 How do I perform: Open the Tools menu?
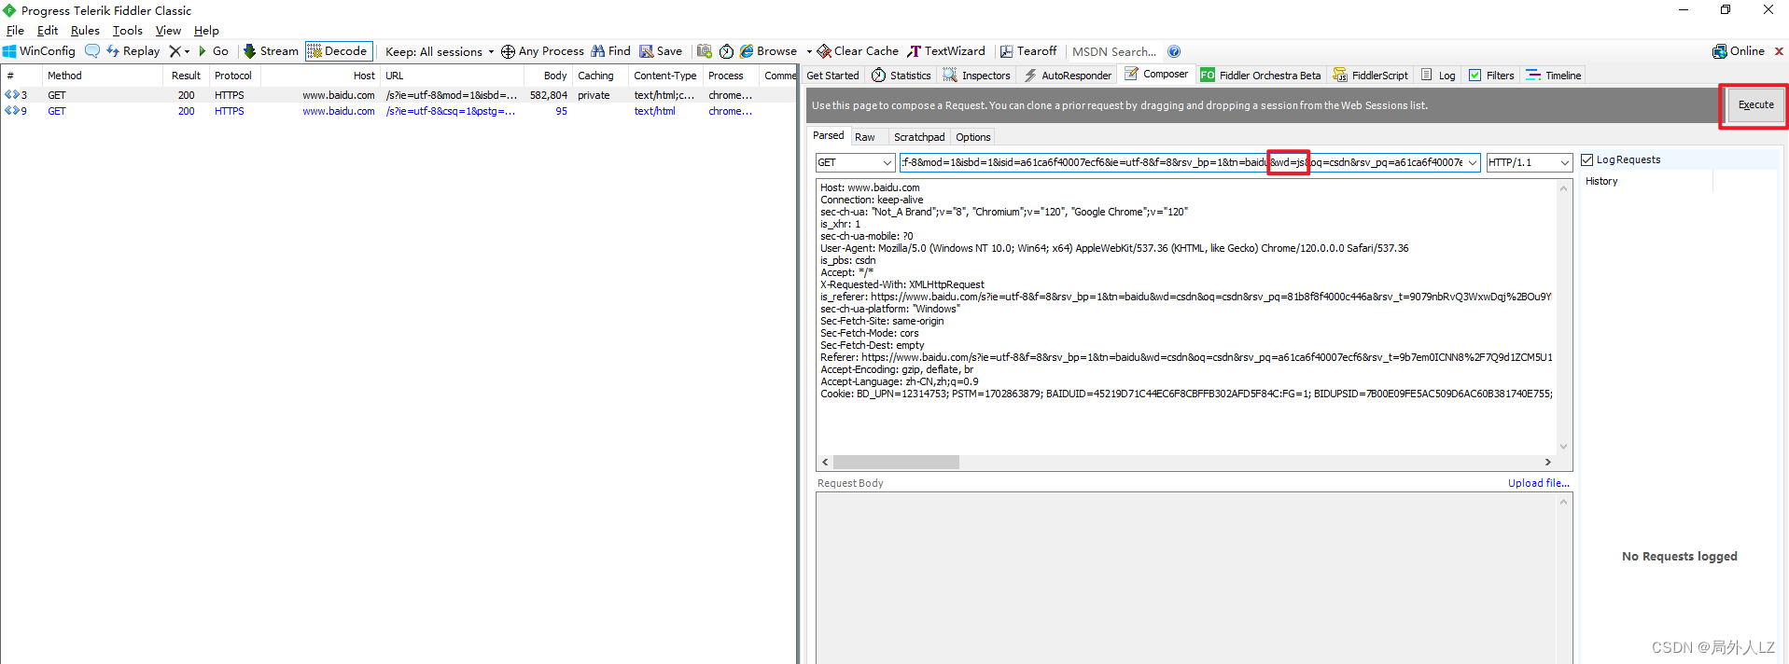(128, 31)
